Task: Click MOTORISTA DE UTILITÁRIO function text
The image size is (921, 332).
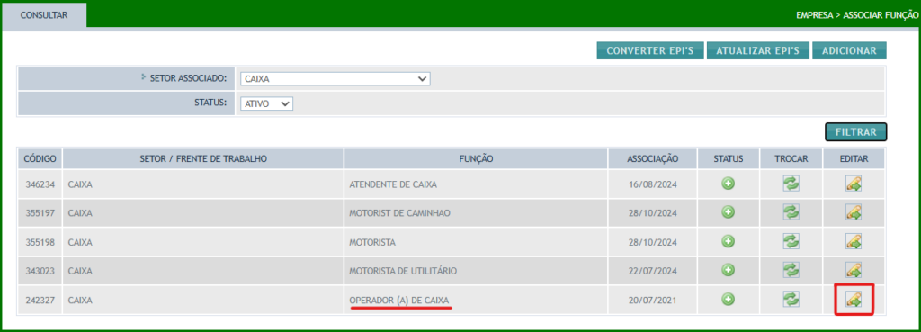Action: [403, 270]
